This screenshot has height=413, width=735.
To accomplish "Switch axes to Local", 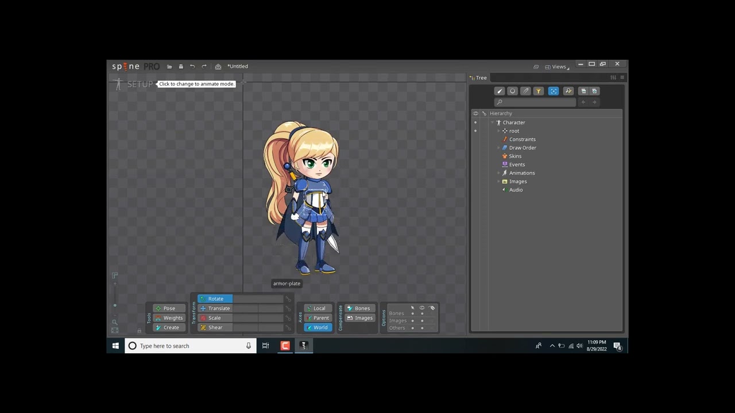I will click(318, 309).
